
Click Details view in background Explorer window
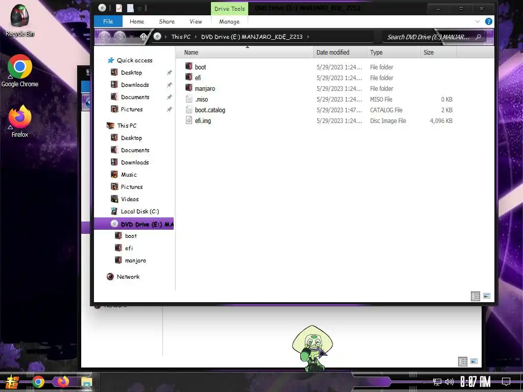pyautogui.click(x=463, y=361)
